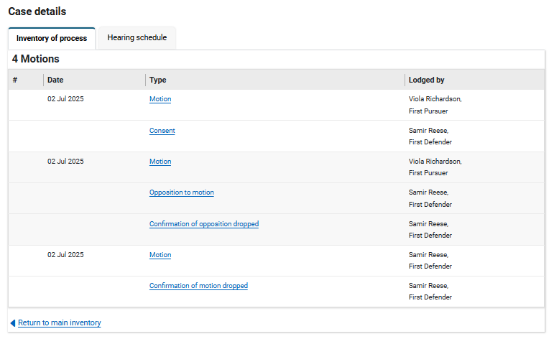
Task: Click Samir Reese's name in the Consent row
Action: [x=428, y=131]
